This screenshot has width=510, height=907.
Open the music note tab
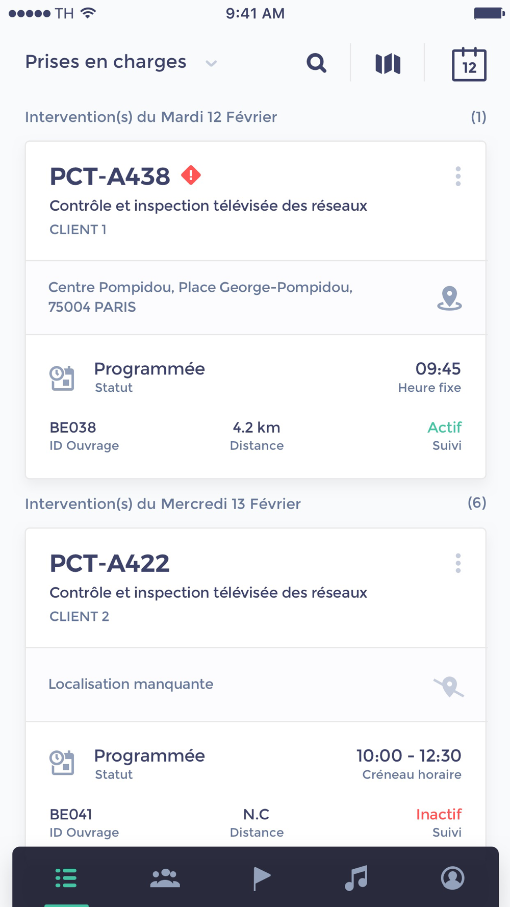pos(356,878)
